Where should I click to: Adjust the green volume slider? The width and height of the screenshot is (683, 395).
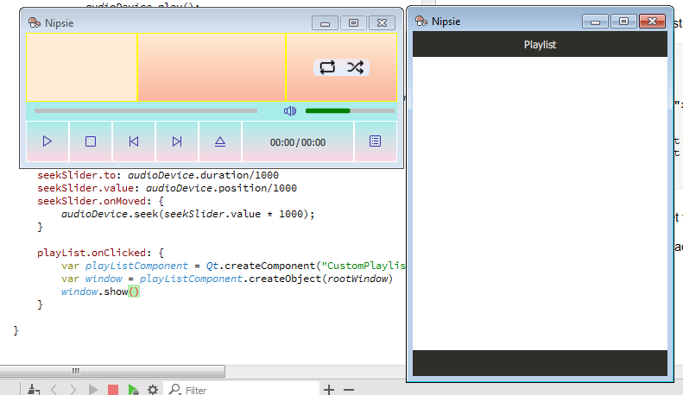point(351,111)
